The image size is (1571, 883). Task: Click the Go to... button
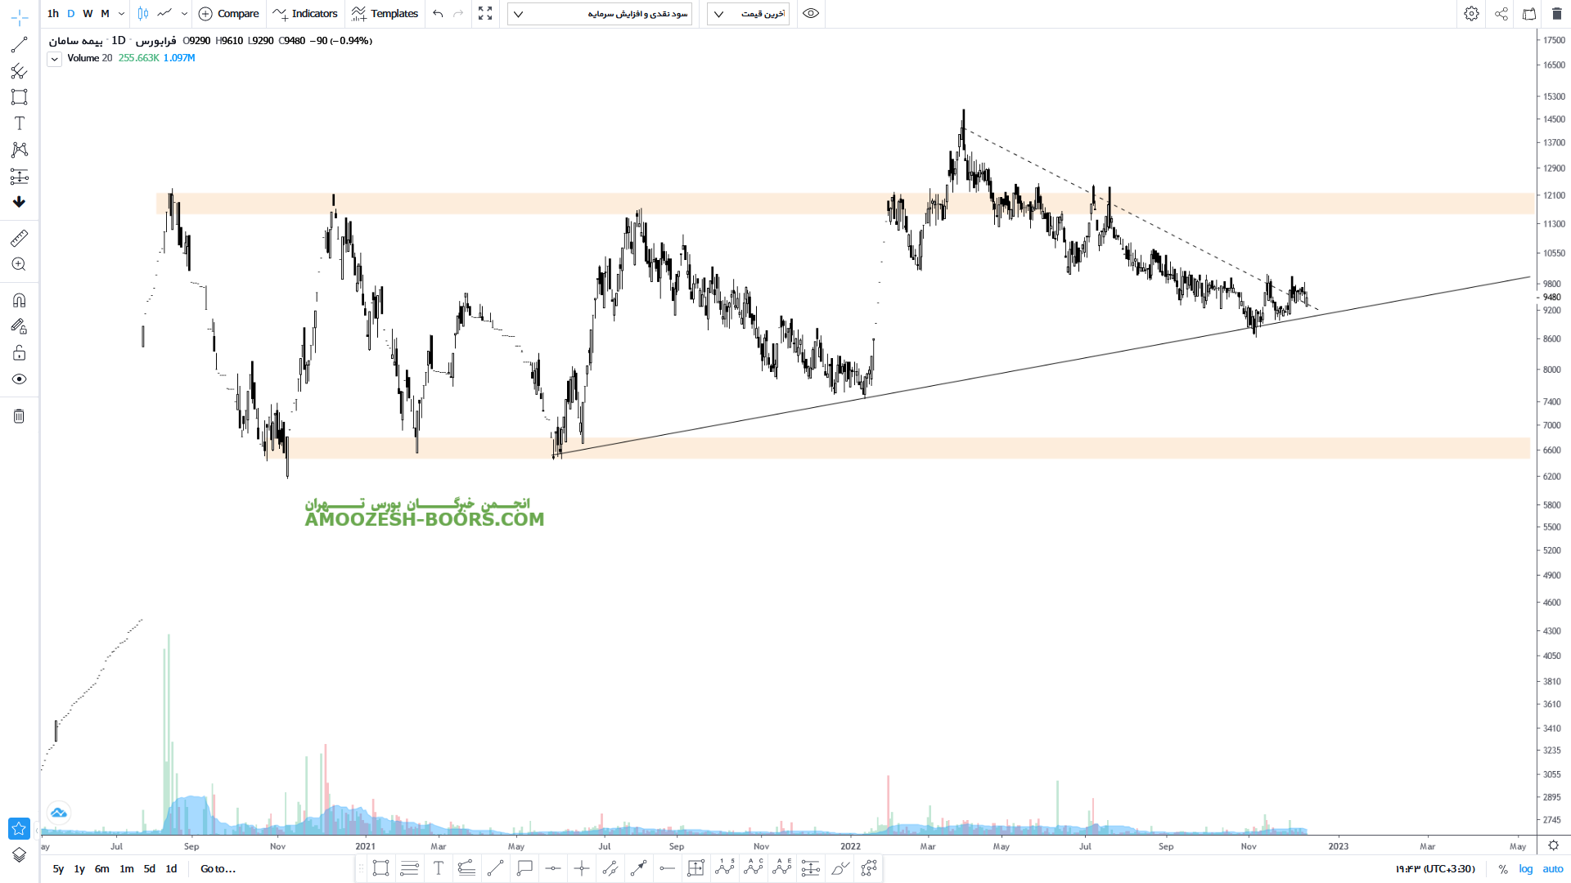(218, 868)
